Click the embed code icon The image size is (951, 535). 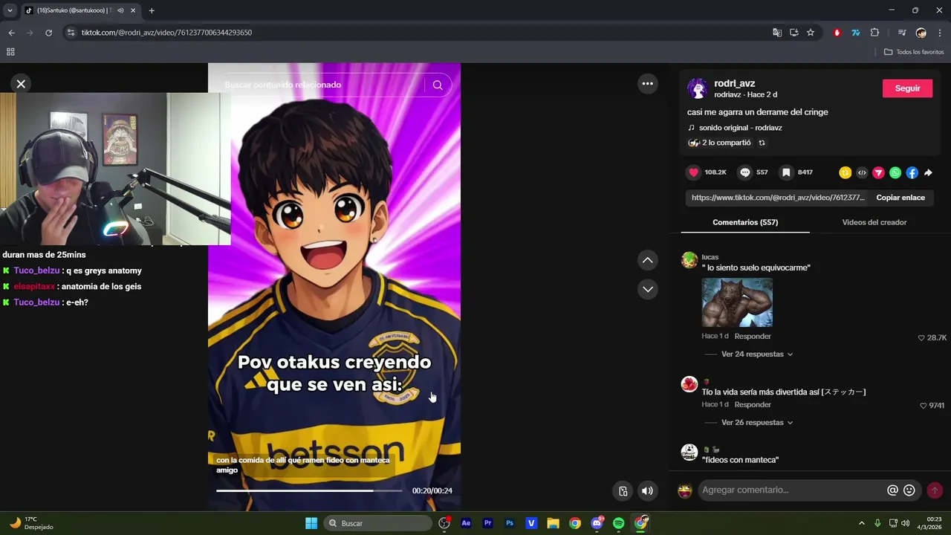862,172
